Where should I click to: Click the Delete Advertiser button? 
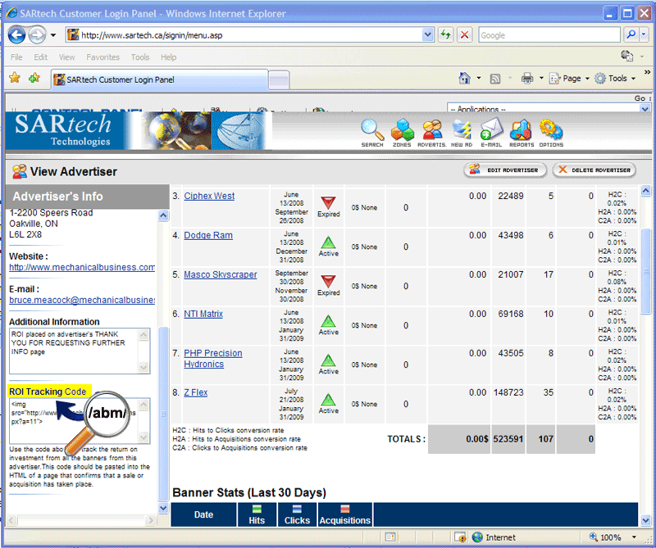pos(594,170)
